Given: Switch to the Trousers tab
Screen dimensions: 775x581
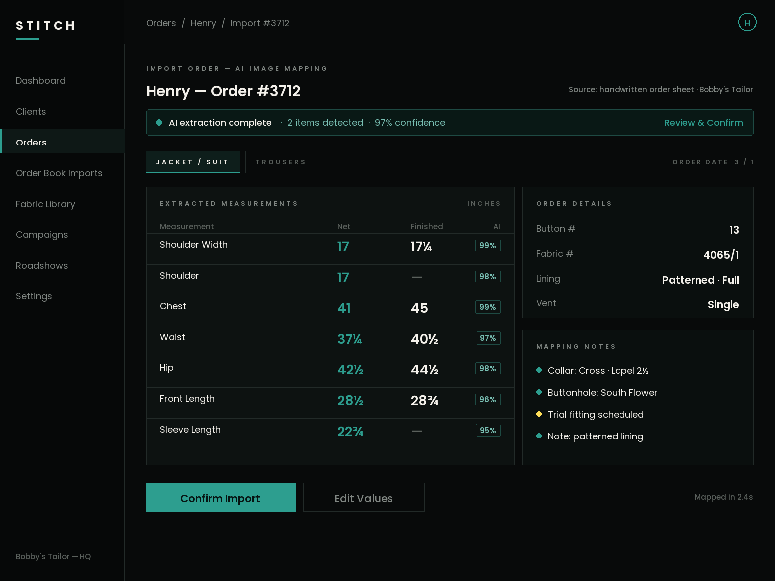Looking at the screenshot, I should [x=281, y=162].
